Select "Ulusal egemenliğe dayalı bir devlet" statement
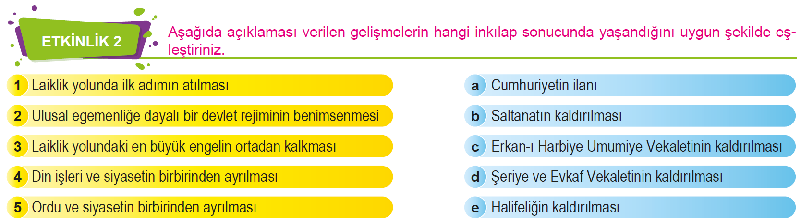The image size is (801, 223). tap(205, 116)
